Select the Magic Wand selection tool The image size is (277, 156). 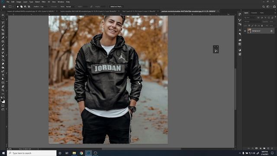point(3,26)
